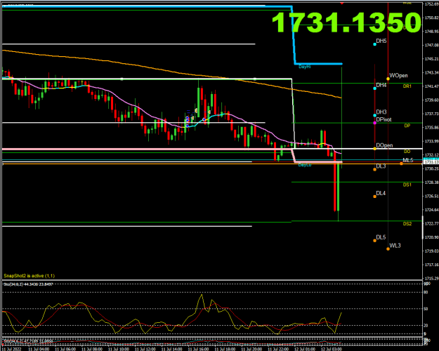Click the SnapShot2 is active status text
This screenshot has width=439, height=351.
(x=29, y=276)
